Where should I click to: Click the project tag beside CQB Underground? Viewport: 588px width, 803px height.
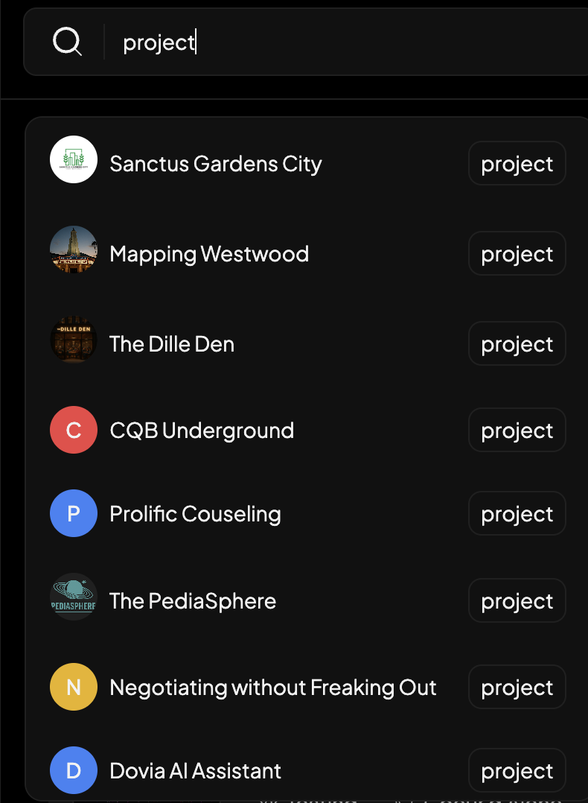517,431
